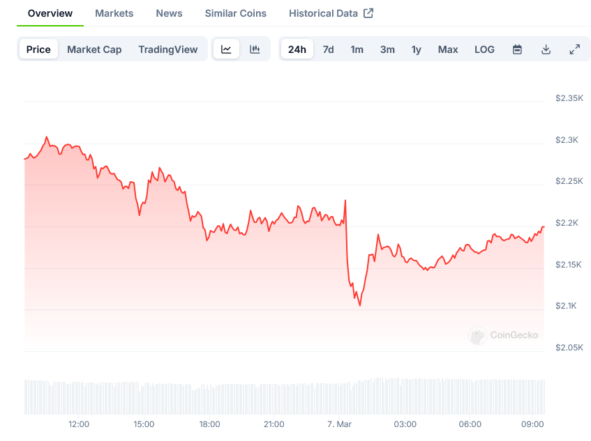Set chart range to 1y

click(x=416, y=49)
